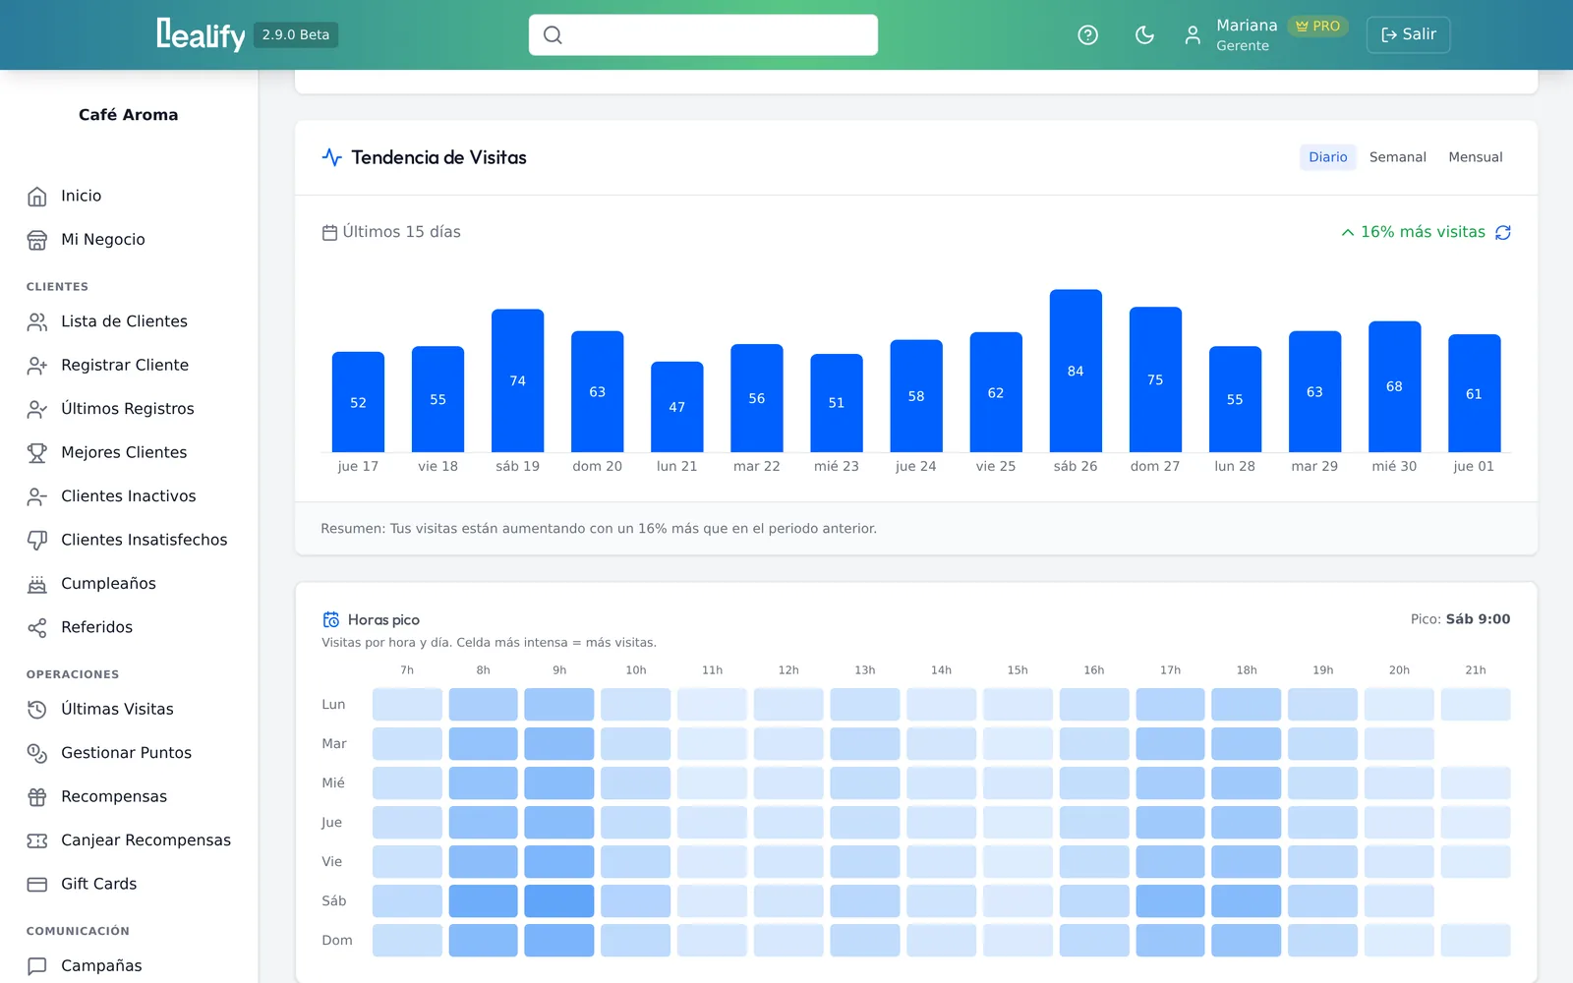This screenshot has width=1573, height=983.
Task: Click the Inicio home icon
Action: (x=37, y=197)
